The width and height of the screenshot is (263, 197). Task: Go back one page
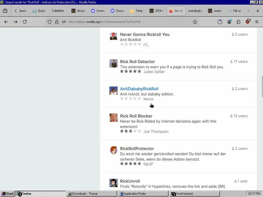click(x=6, y=22)
